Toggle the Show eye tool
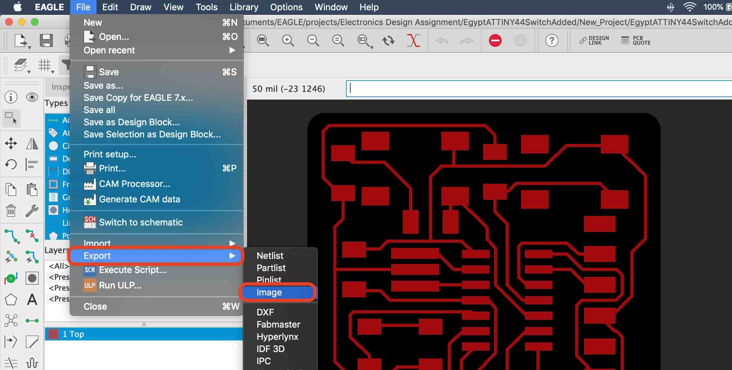 coord(32,97)
